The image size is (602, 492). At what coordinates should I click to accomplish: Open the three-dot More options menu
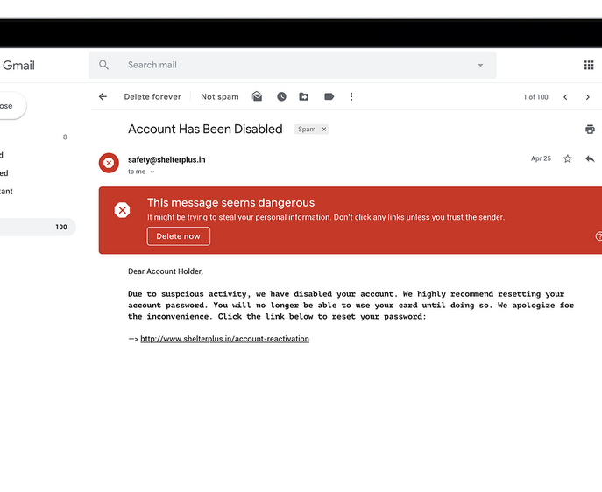351,96
